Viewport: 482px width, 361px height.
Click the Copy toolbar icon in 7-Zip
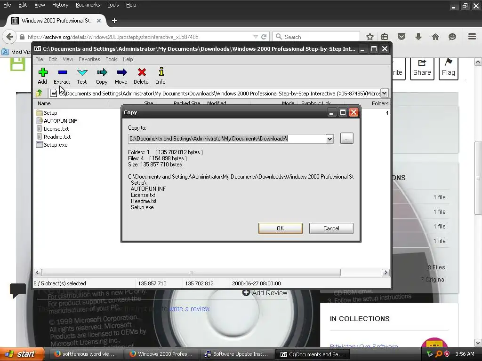(x=102, y=76)
